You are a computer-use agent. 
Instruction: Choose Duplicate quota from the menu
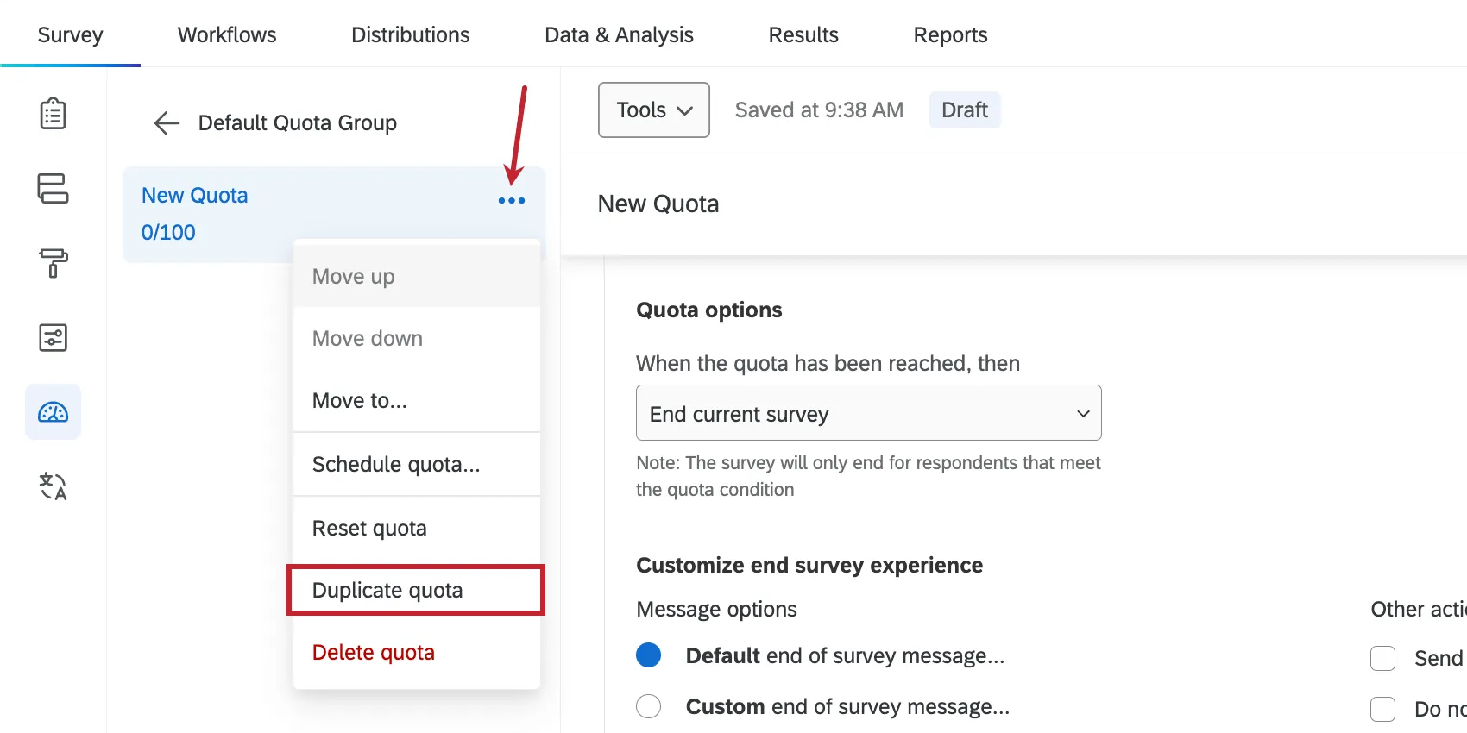point(415,590)
